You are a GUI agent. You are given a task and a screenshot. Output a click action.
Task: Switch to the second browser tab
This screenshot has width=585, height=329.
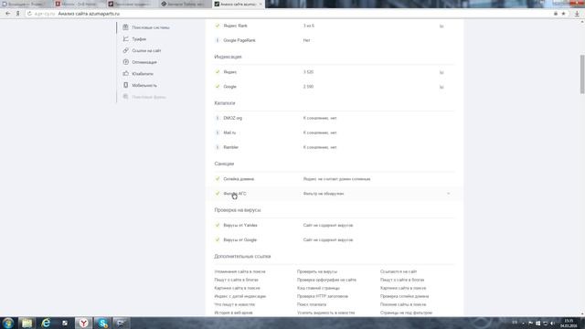coord(79,4)
